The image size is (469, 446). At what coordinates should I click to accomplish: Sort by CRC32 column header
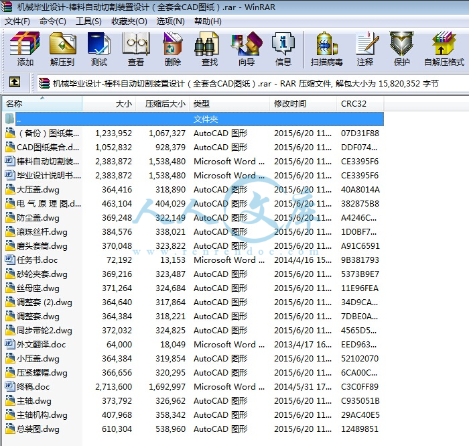(x=360, y=103)
